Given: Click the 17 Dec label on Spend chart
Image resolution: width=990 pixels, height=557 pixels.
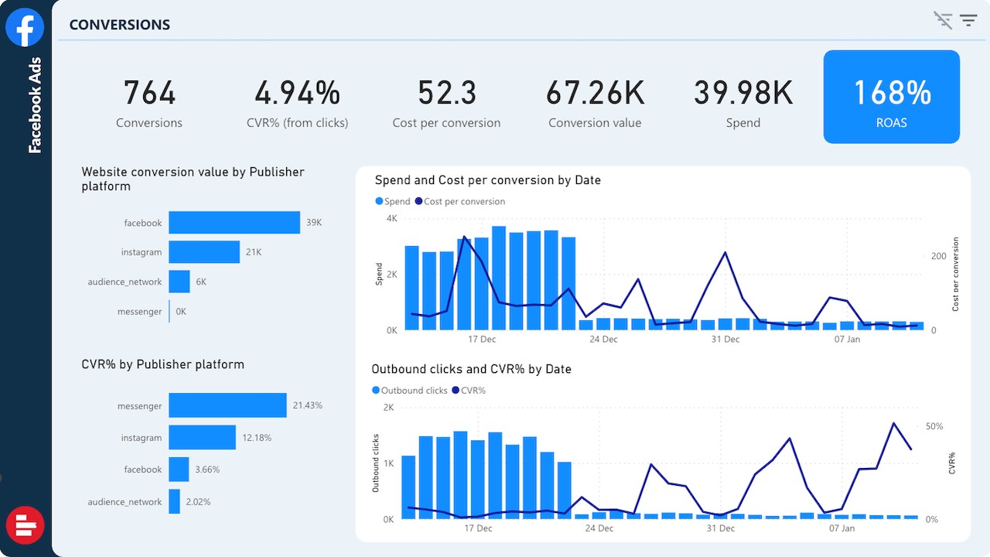Looking at the screenshot, I should [x=482, y=340].
